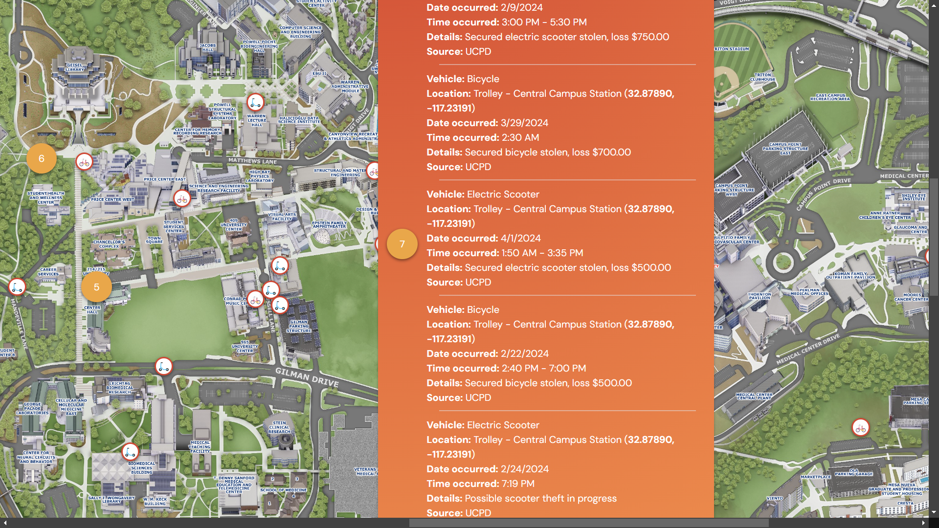939x528 pixels.
Task: Click coordinates link in the 3/29/2024 bicycle entry
Action: tap(650, 94)
